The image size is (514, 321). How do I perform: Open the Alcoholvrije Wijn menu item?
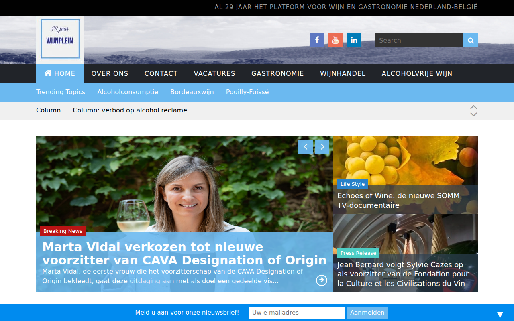[x=417, y=74]
